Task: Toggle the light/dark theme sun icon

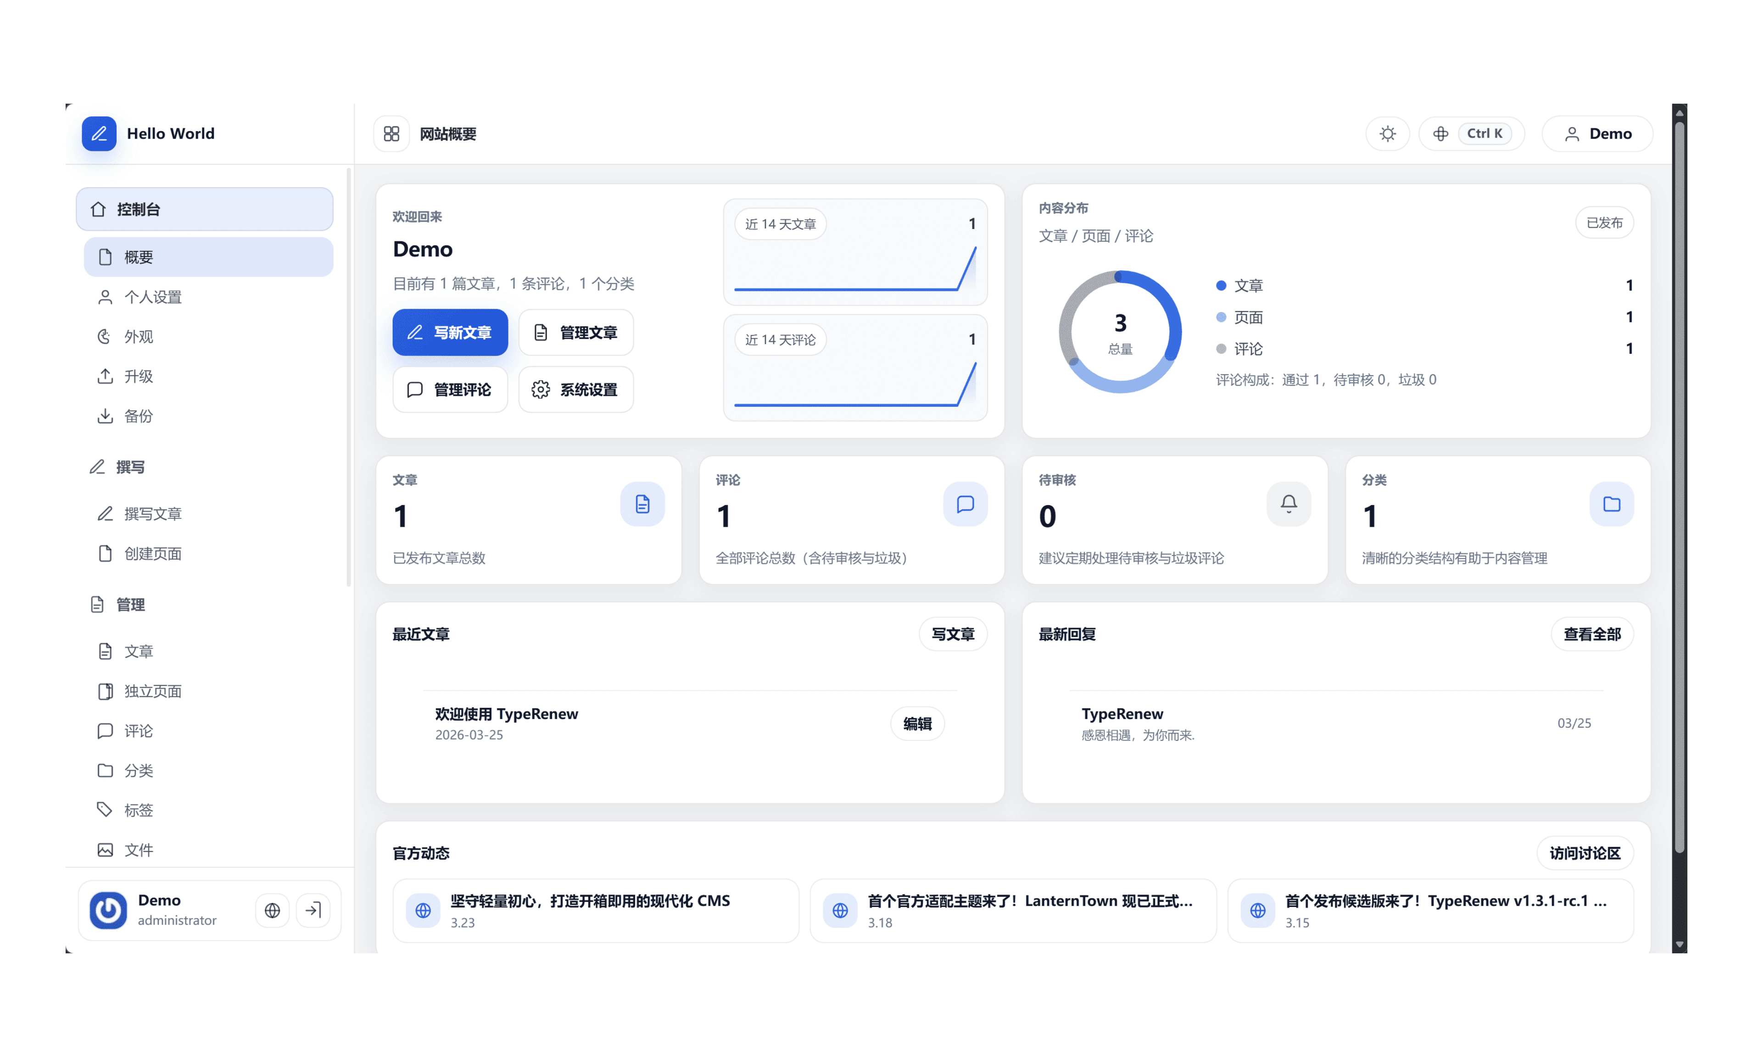Action: point(1387,134)
